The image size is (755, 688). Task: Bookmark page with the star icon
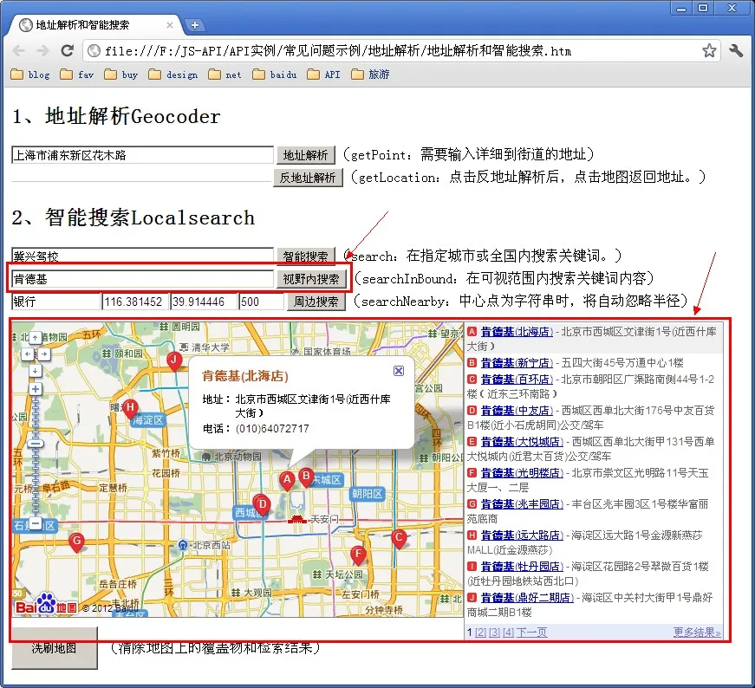pyautogui.click(x=709, y=51)
